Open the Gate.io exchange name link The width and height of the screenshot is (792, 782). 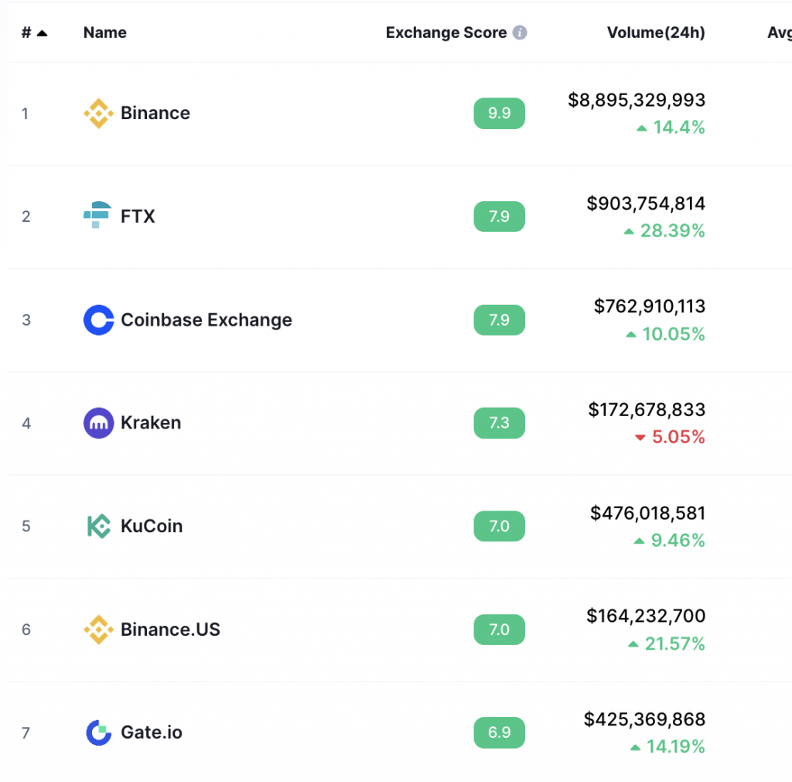(152, 732)
